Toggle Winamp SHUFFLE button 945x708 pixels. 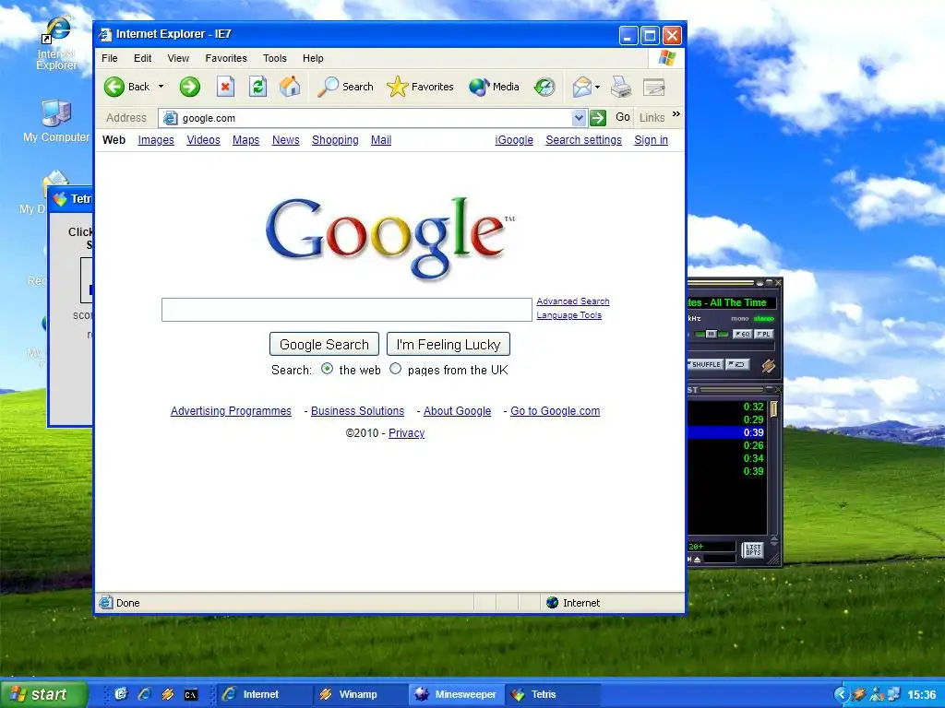point(704,364)
